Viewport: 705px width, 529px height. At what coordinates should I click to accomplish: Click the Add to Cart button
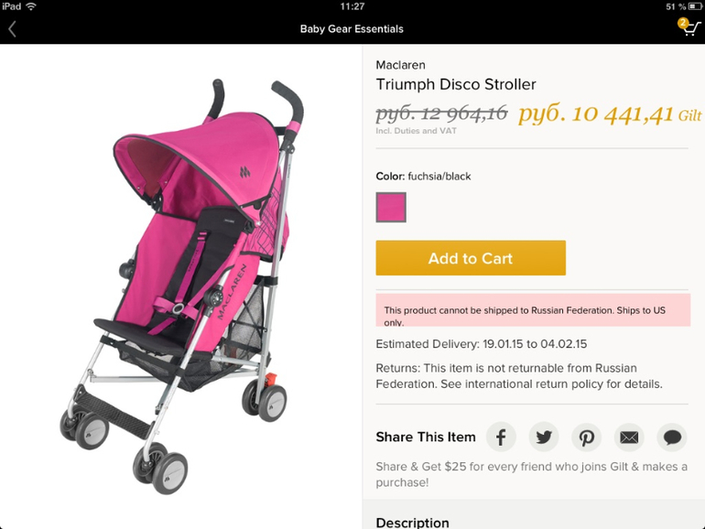pos(471,258)
